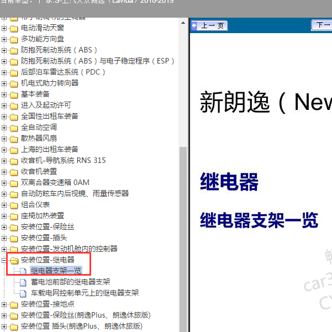This screenshot has width=332, height=332.
Task: Open 蓄电池前部的继电器支架 document
Action: 71,282
